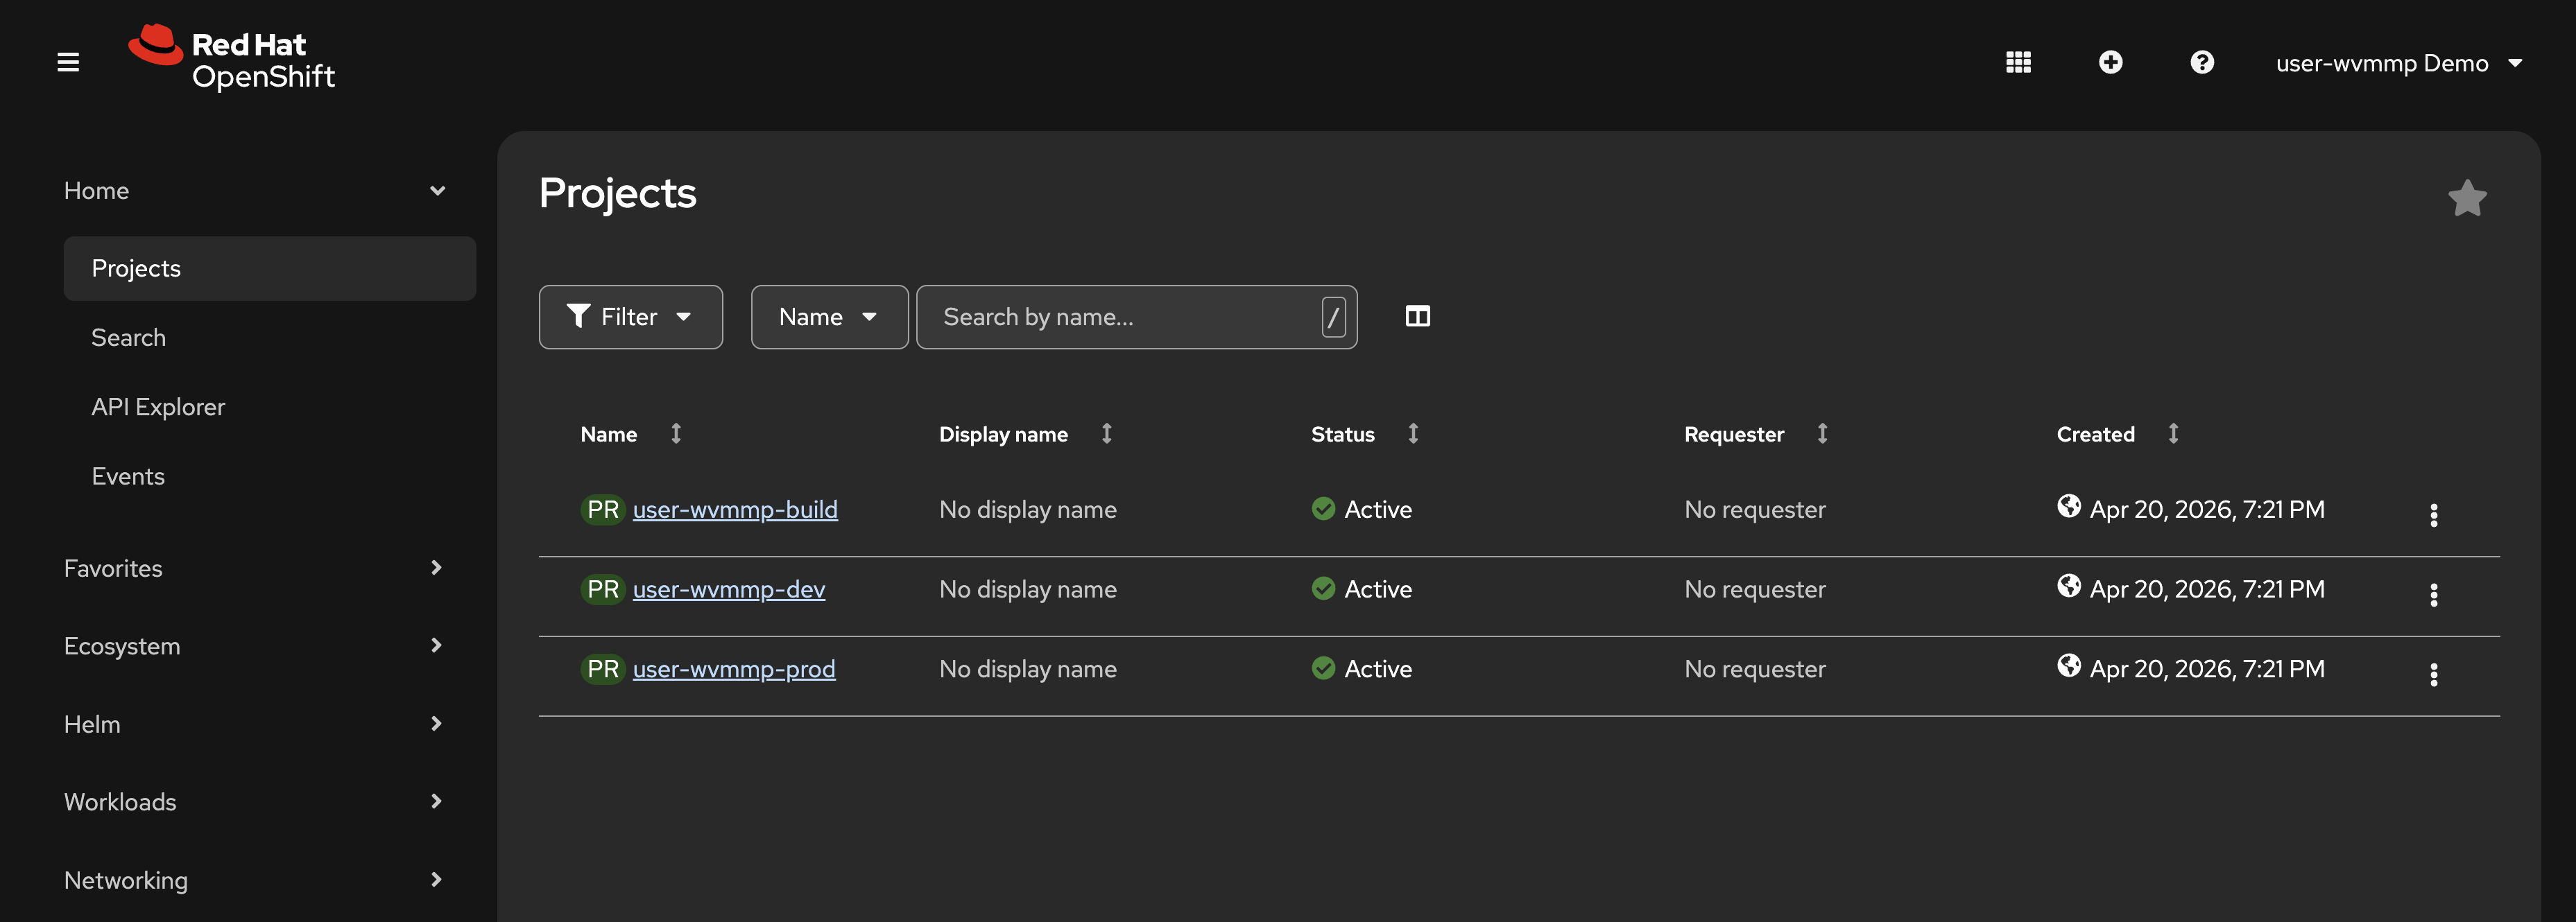Open the manage columns icon
The image size is (2576, 922).
tap(1417, 317)
